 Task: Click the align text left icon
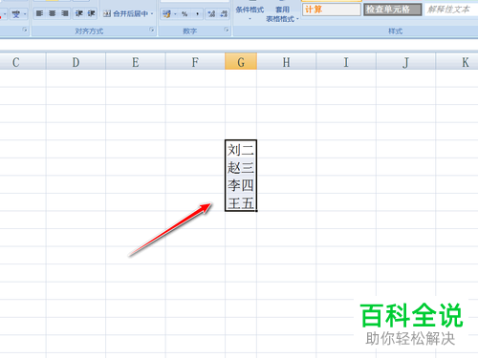(x=39, y=13)
